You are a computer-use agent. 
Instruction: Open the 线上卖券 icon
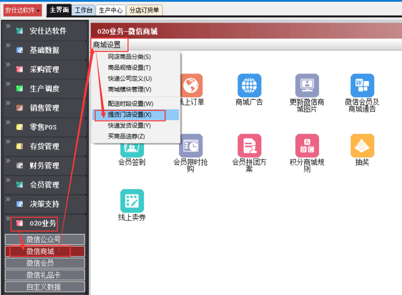coord(132,201)
